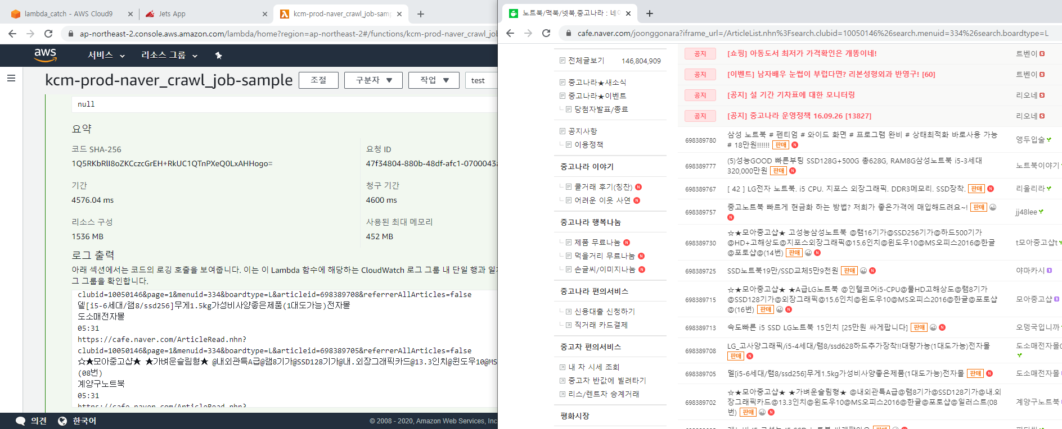Switch to the Jets App tab
1062x429 pixels.
tap(206, 14)
